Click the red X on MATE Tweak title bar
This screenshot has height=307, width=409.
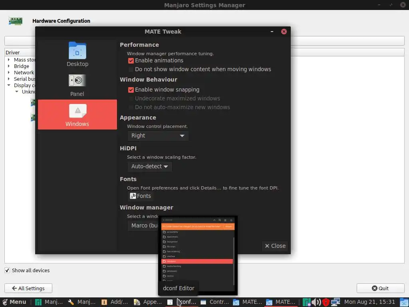point(284,32)
